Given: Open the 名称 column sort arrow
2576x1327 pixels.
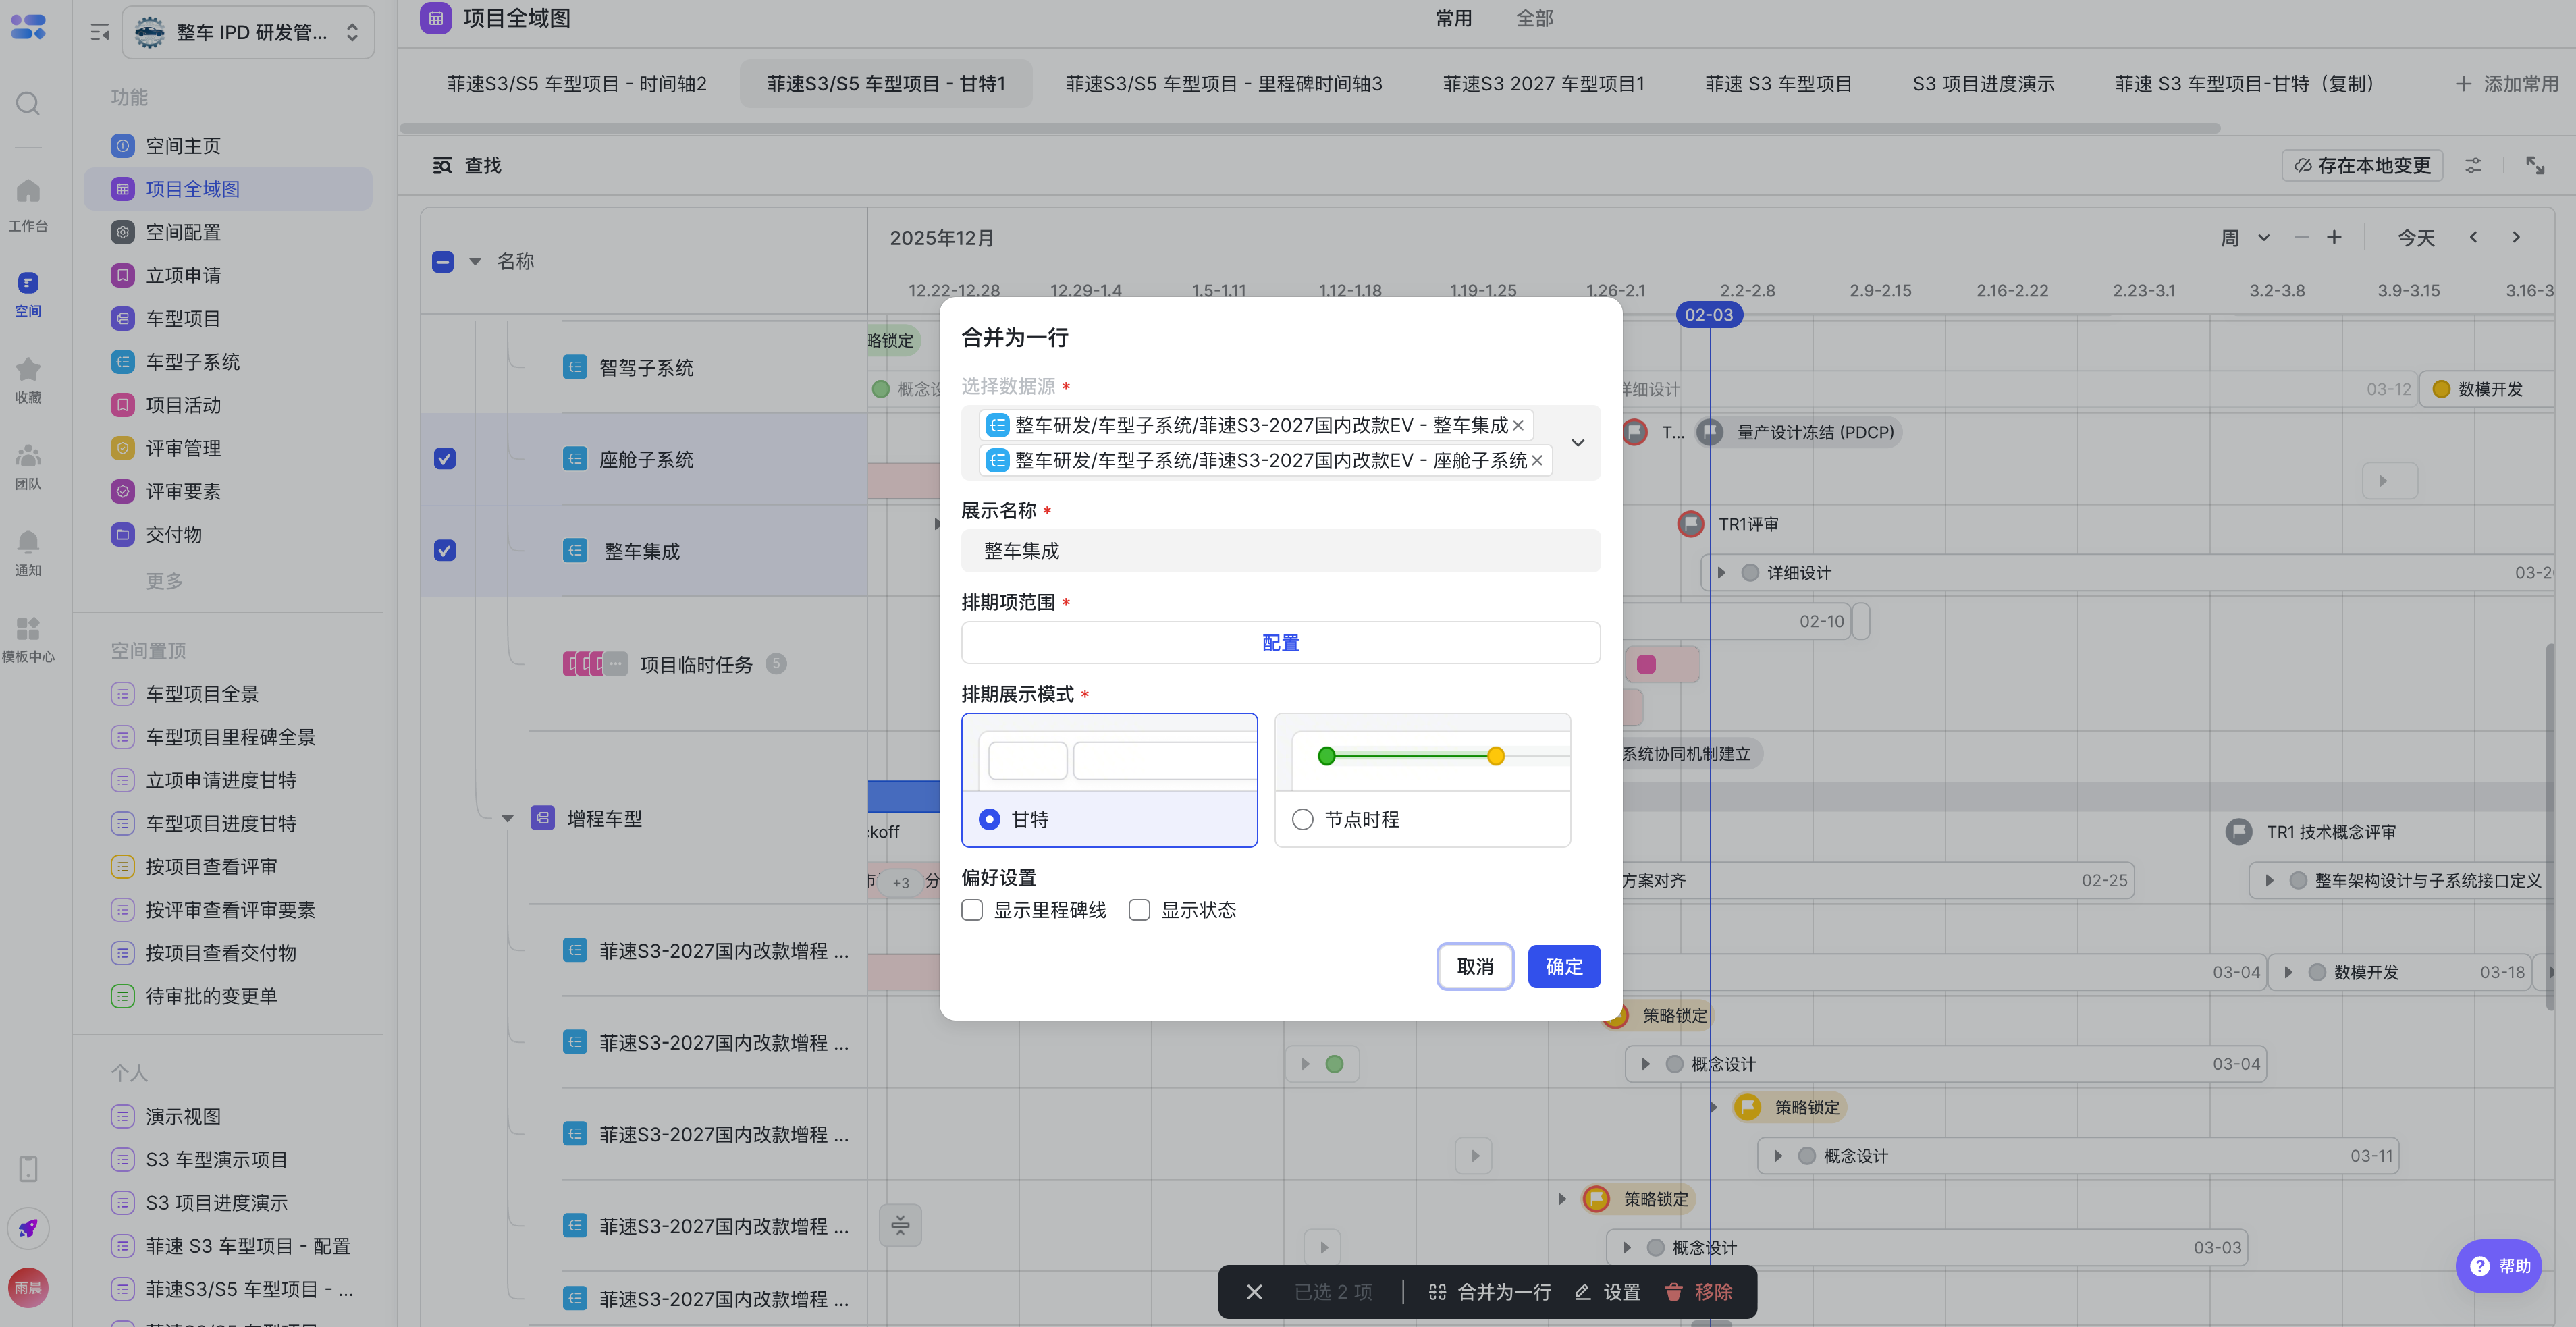Looking at the screenshot, I should [x=475, y=262].
